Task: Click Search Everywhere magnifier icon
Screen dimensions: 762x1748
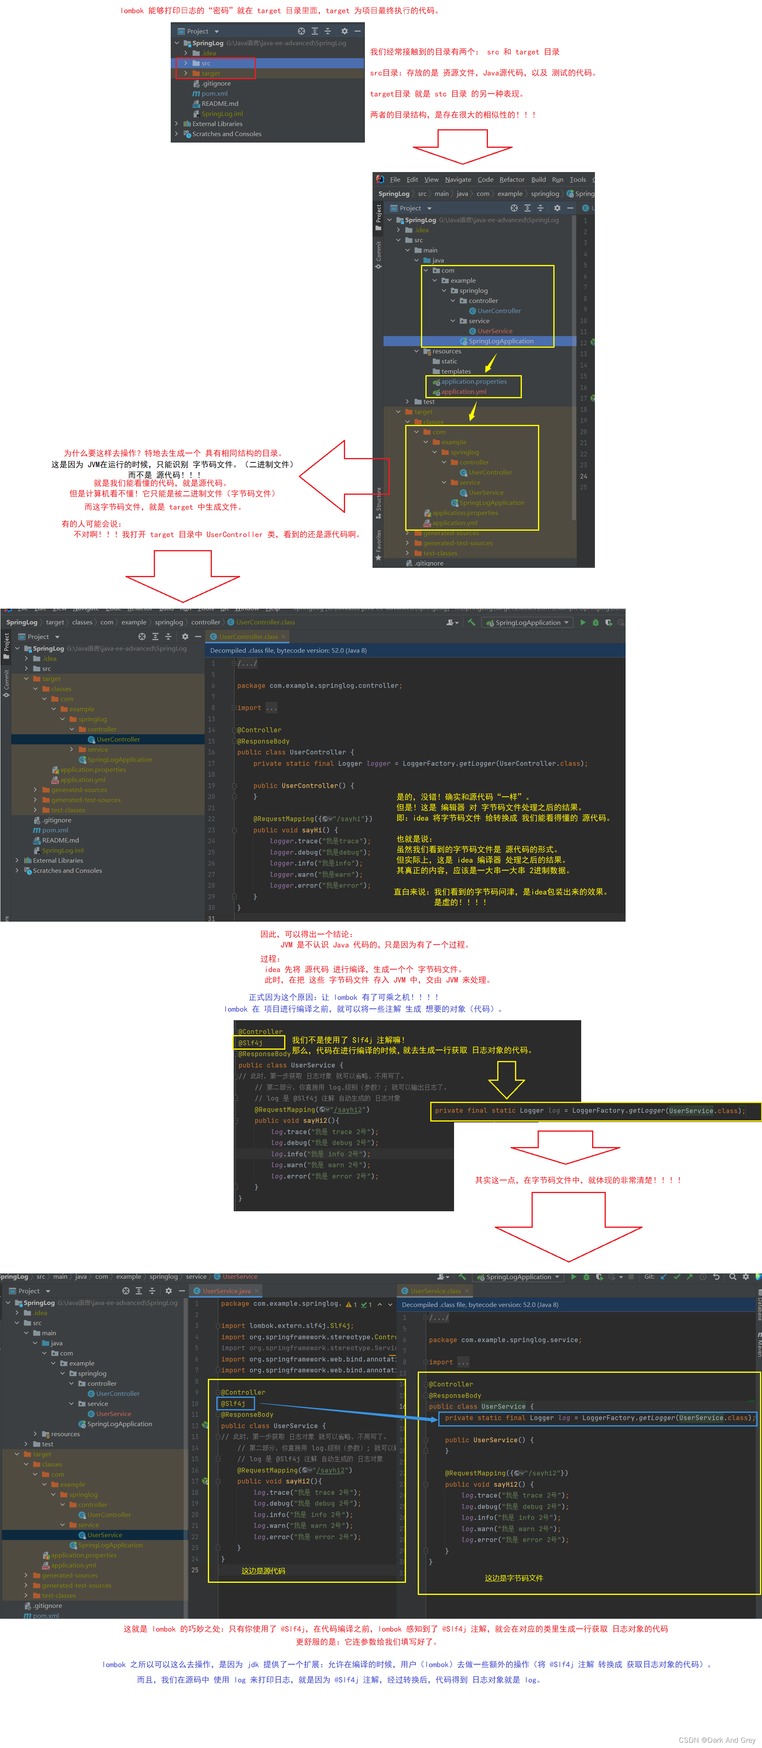Action: 733,1276
